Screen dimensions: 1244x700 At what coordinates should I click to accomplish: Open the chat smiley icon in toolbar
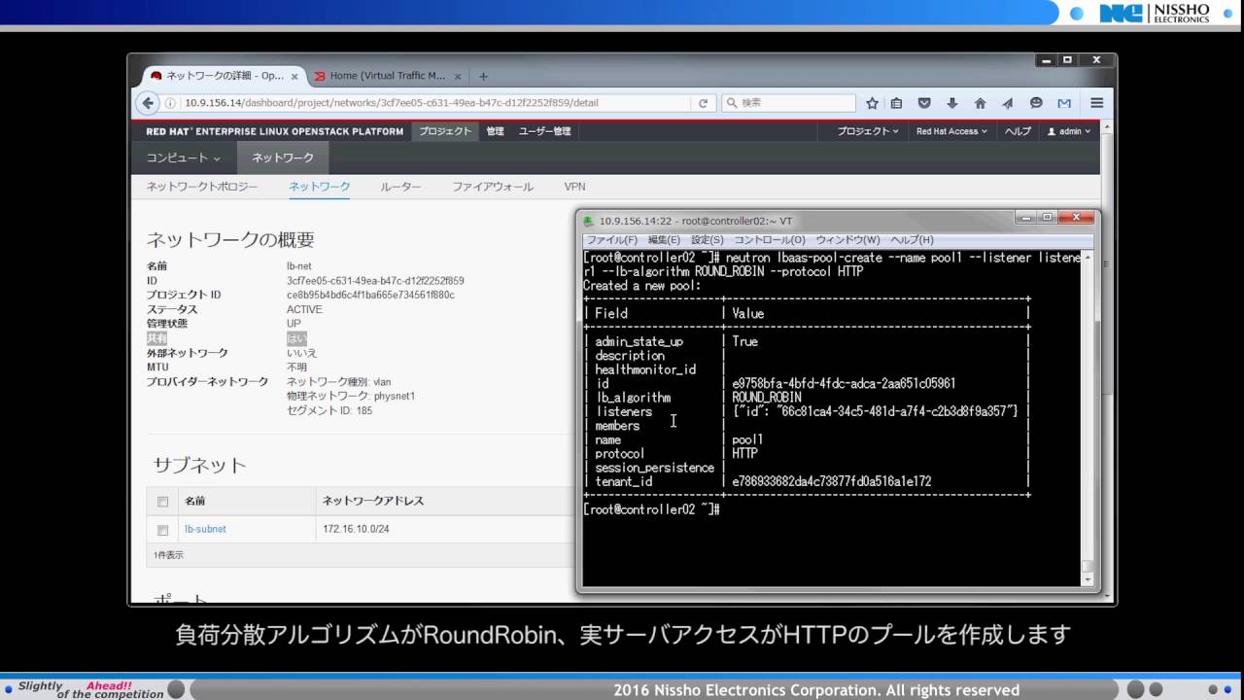point(1036,103)
